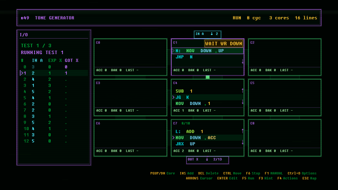Viewport: 338px width, 190px height.
Task: Click the ARROWS Cursor shortcut
Action: coord(199,178)
